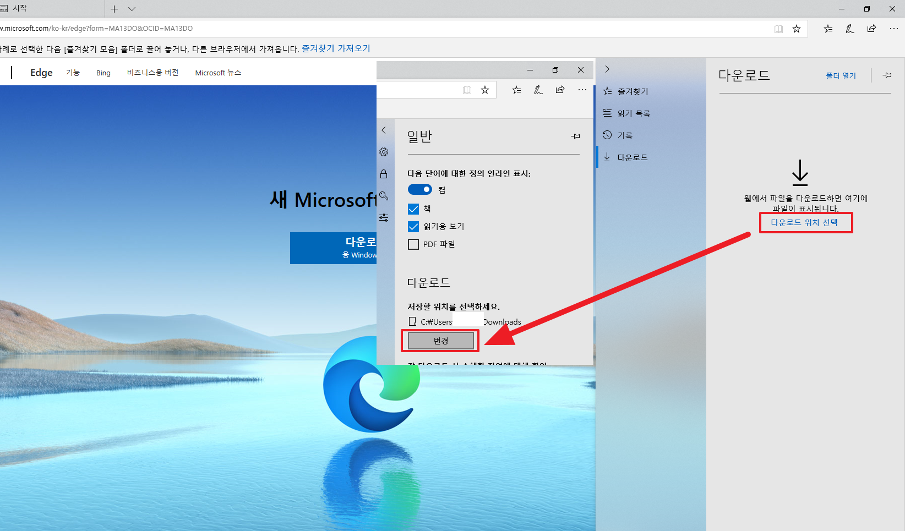Pin the 다운로드 hub pane
The height and width of the screenshot is (531, 905).
887,75
